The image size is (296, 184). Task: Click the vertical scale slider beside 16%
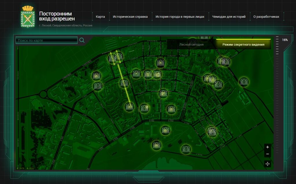pos(277,46)
